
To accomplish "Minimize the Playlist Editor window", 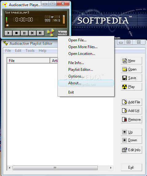I will [121, 42].
